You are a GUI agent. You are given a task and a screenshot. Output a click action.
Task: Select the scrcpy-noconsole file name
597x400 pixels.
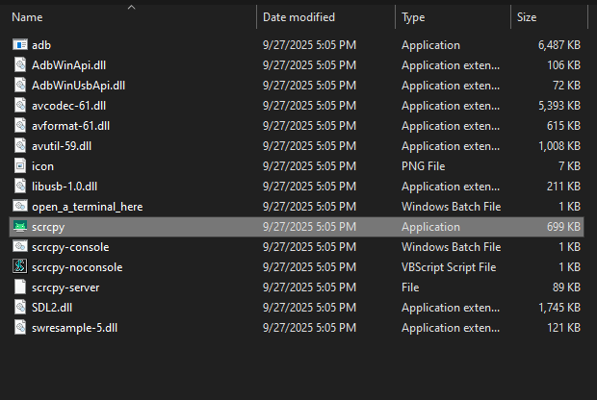coord(77,267)
